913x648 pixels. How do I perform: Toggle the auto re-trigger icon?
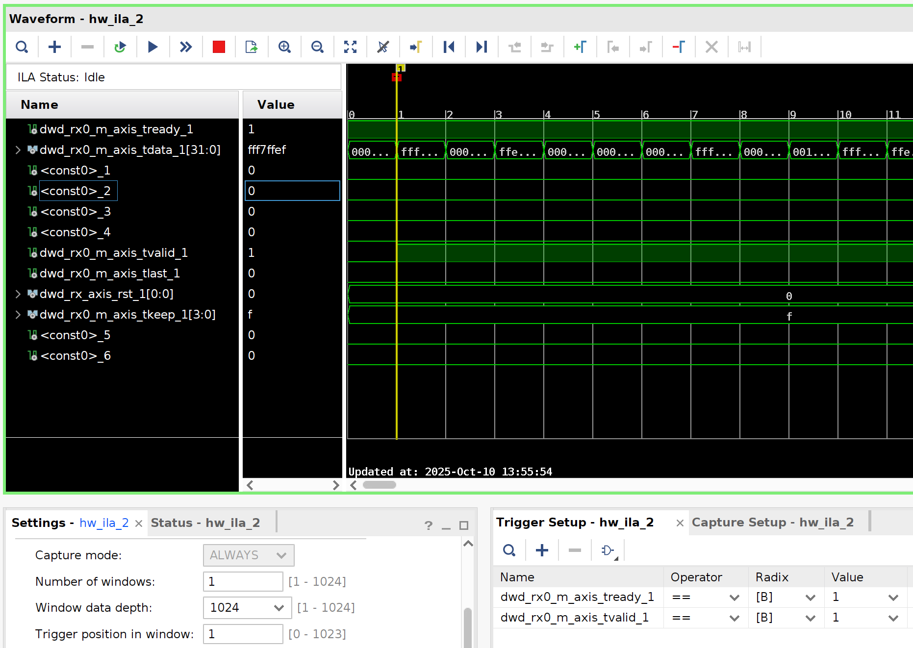120,47
